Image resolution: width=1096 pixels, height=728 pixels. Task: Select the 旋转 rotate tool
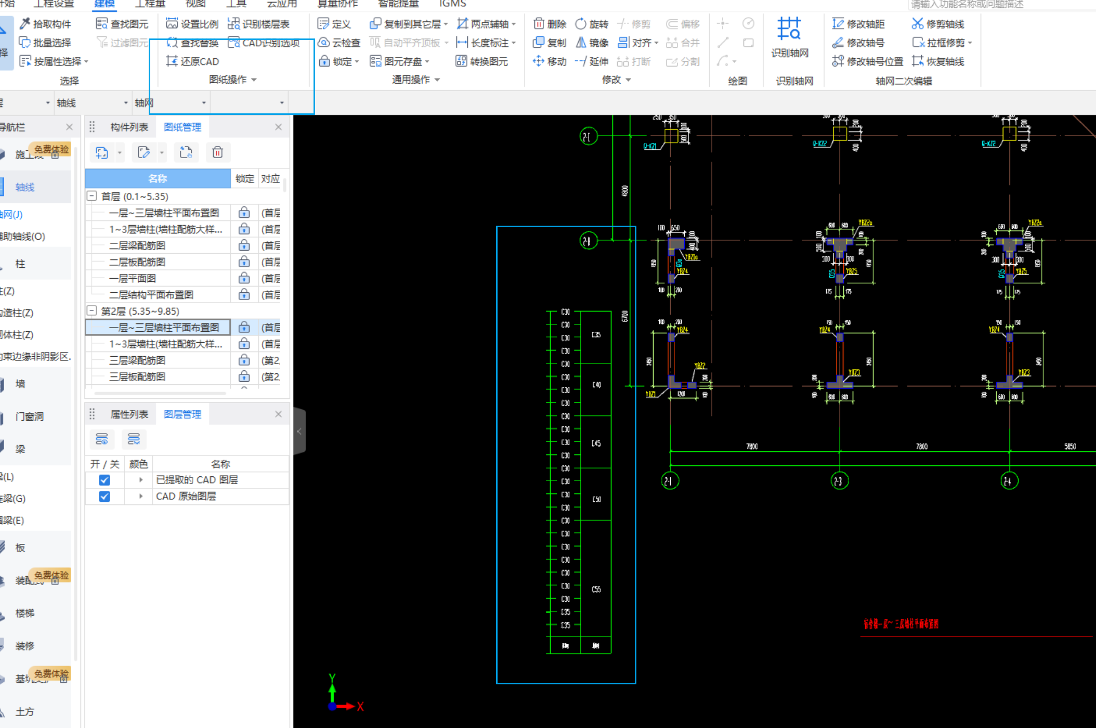pos(592,24)
